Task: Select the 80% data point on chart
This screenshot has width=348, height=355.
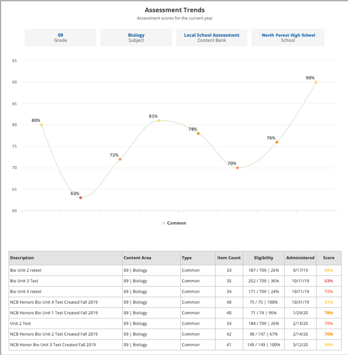Action: (41, 125)
